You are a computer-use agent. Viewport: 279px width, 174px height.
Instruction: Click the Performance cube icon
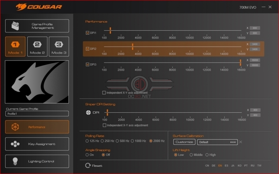click(15, 127)
